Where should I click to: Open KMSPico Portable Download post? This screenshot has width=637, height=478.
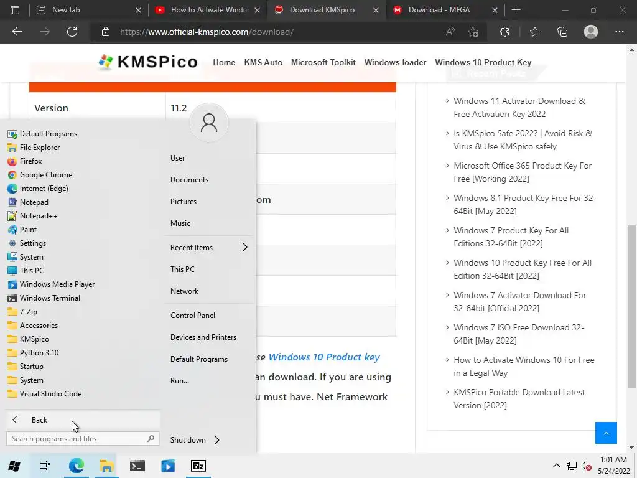click(x=519, y=399)
